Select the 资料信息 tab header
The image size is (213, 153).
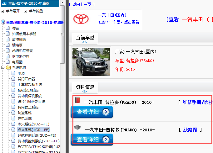tap(85, 88)
